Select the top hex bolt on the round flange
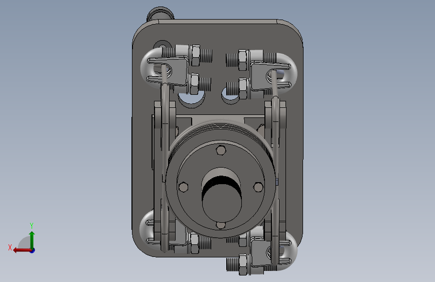The height and width of the screenshot is (282, 435). pyautogui.click(x=221, y=150)
